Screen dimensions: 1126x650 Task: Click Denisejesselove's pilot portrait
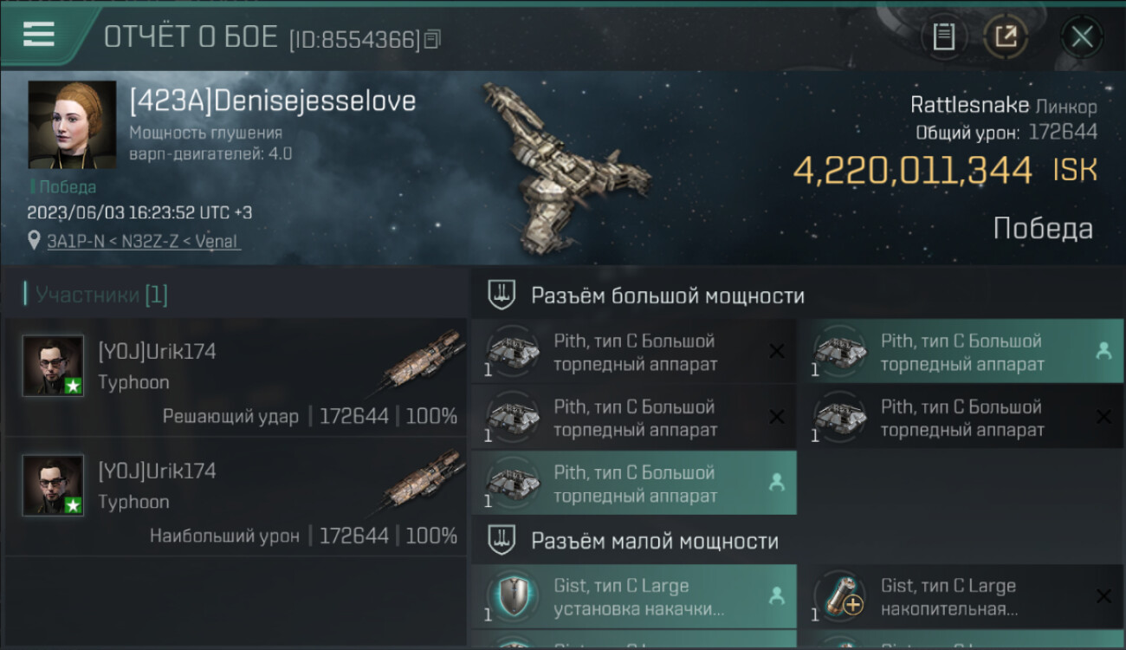pyautogui.click(x=72, y=125)
